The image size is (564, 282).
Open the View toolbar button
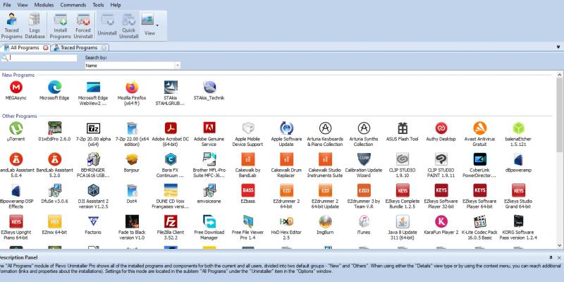(x=148, y=25)
